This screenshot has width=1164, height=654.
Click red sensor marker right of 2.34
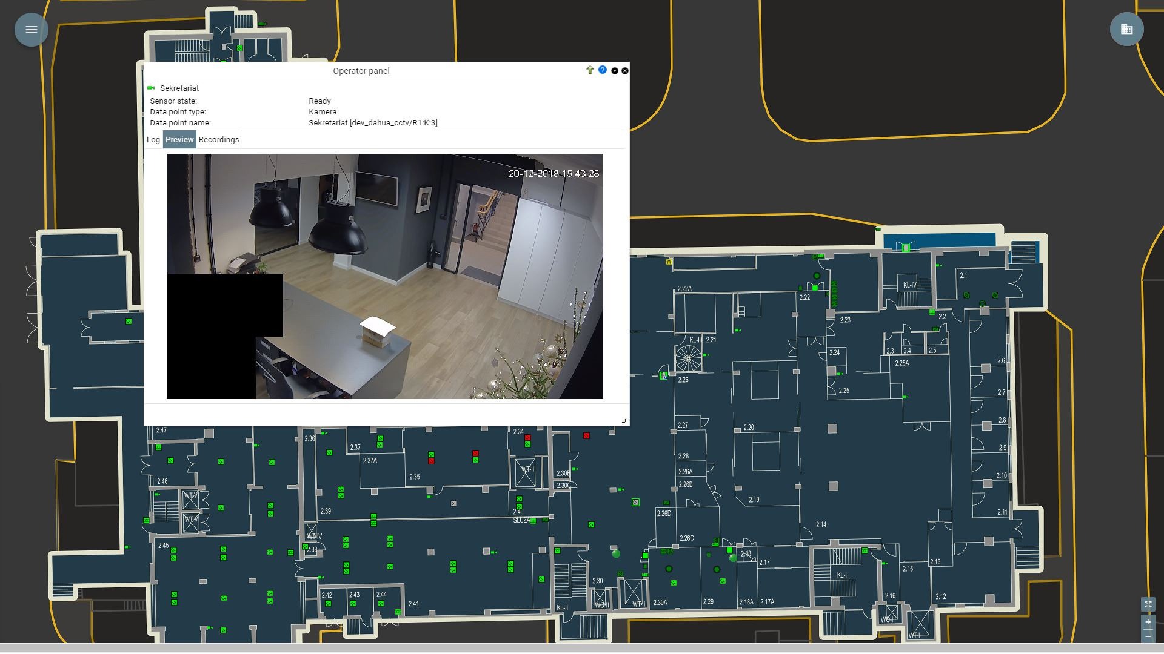(586, 435)
